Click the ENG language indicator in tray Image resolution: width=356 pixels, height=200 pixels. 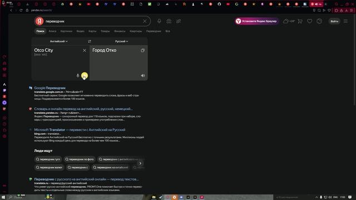click(x=335, y=197)
